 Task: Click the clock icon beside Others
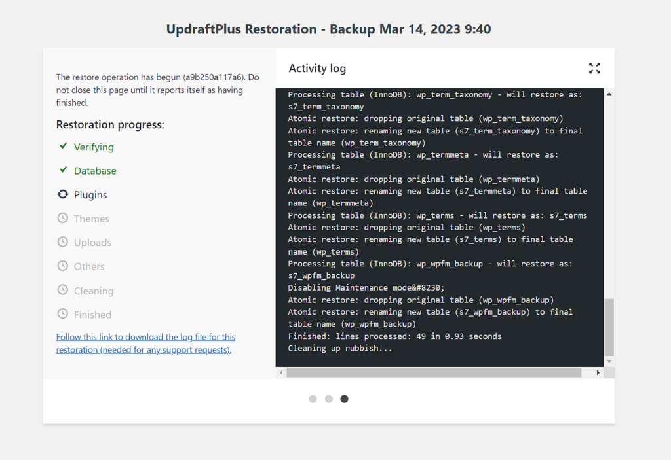(63, 266)
